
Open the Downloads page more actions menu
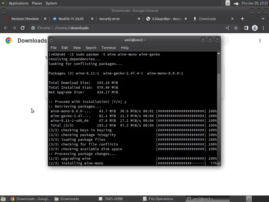[x=260, y=41]
